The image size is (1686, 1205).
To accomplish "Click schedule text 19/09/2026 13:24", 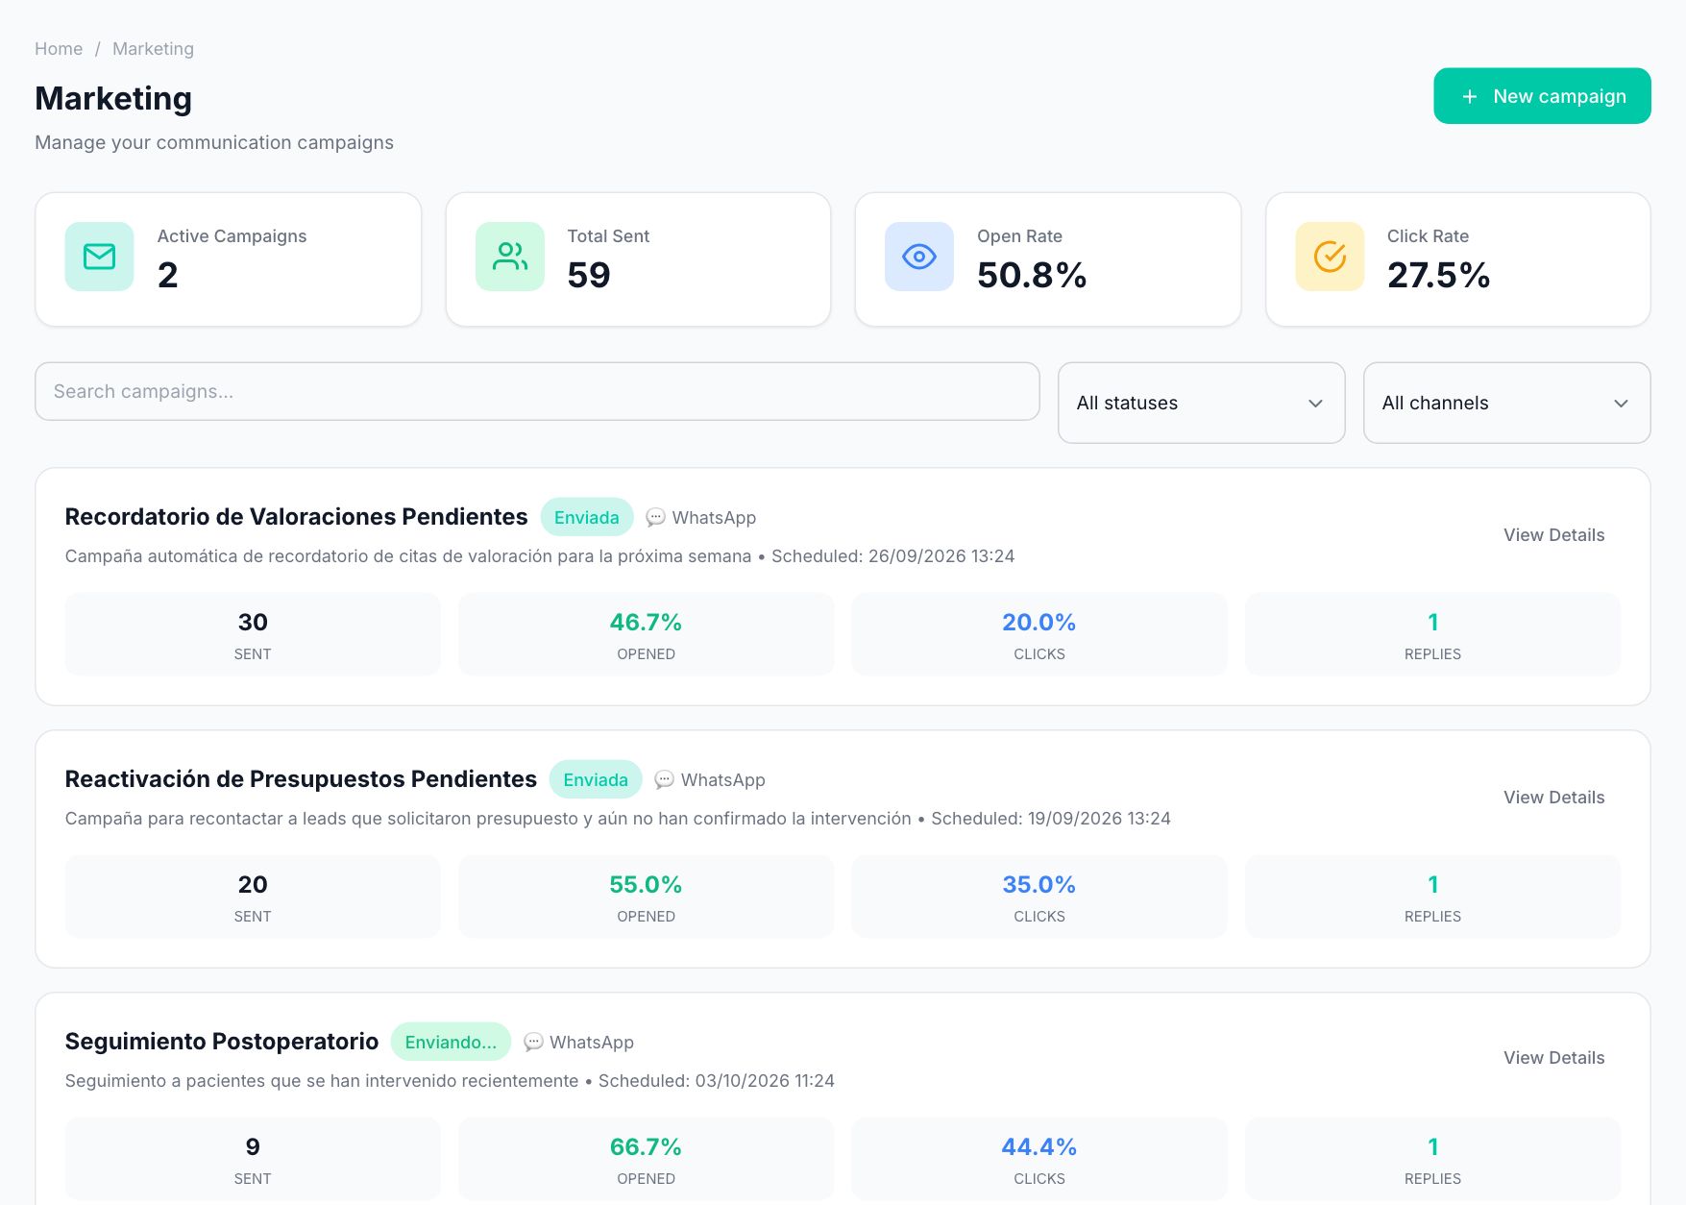I will (x=1099, y=819).
